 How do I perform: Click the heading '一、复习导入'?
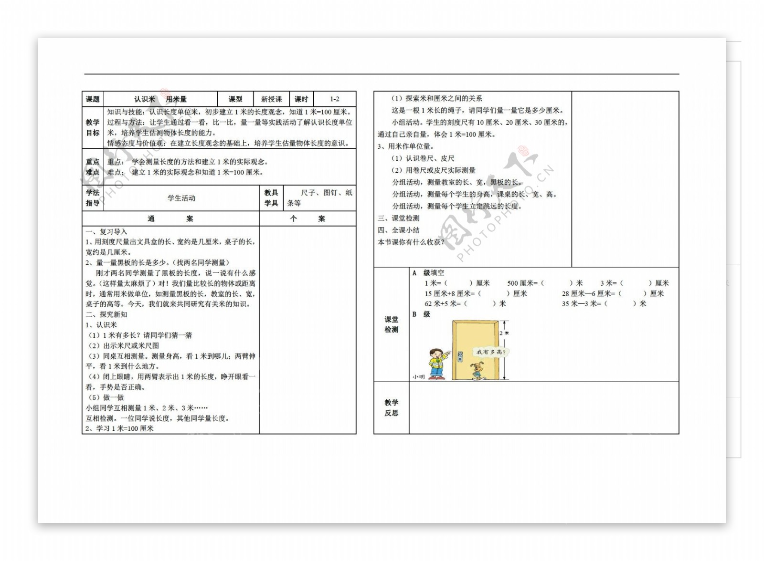point(106,232)
